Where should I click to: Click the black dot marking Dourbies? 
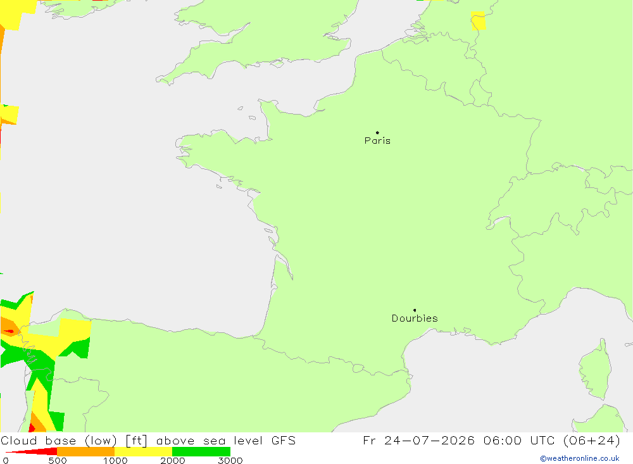pyautogui.click(x=415, y=310)
